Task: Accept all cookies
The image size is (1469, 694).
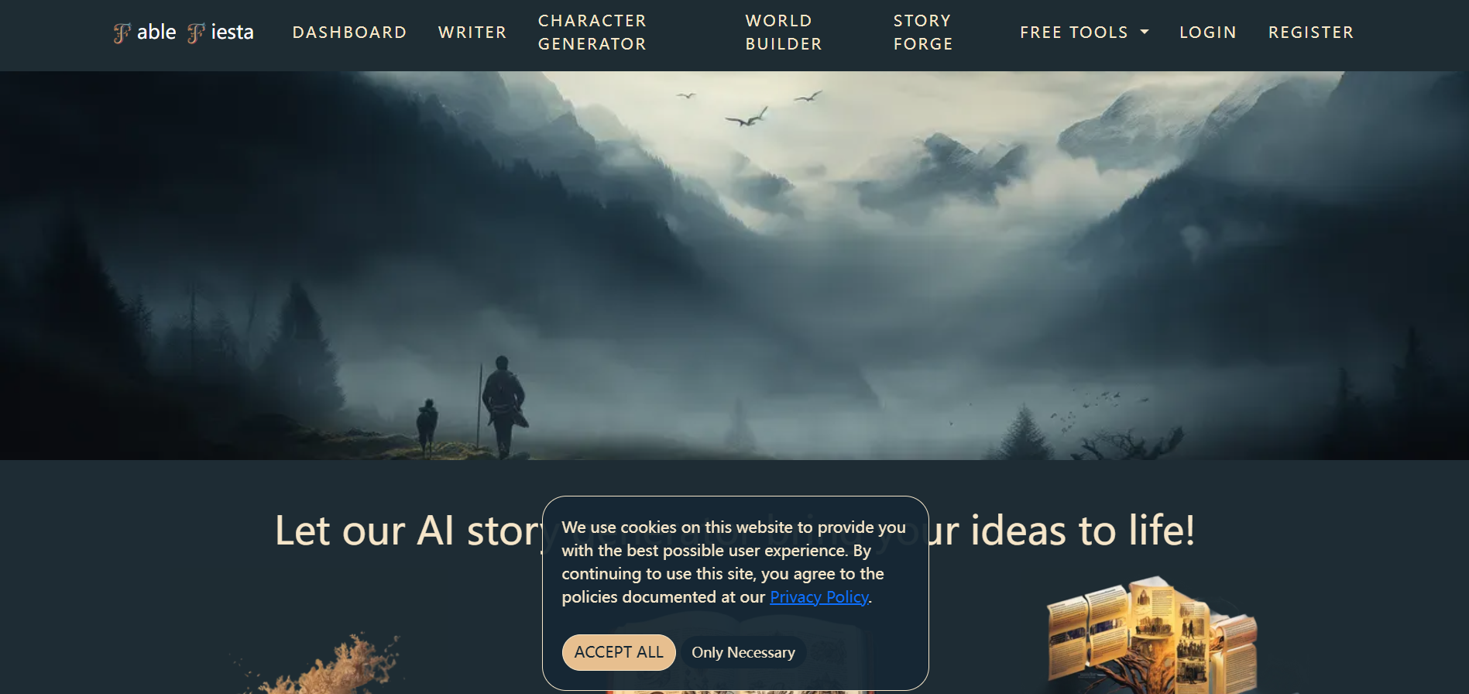Action: (619, 652)
